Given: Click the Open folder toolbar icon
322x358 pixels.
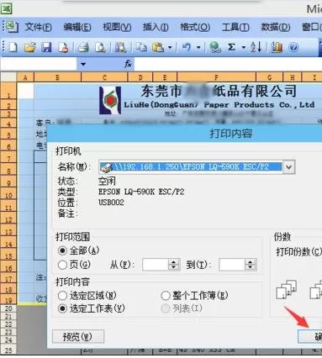Looking at the screenshot, I should 30,47.
